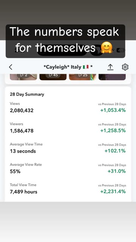Select the Views count 2,080,432
Screen dimensions: 136x242
click(x=22, y=110)
